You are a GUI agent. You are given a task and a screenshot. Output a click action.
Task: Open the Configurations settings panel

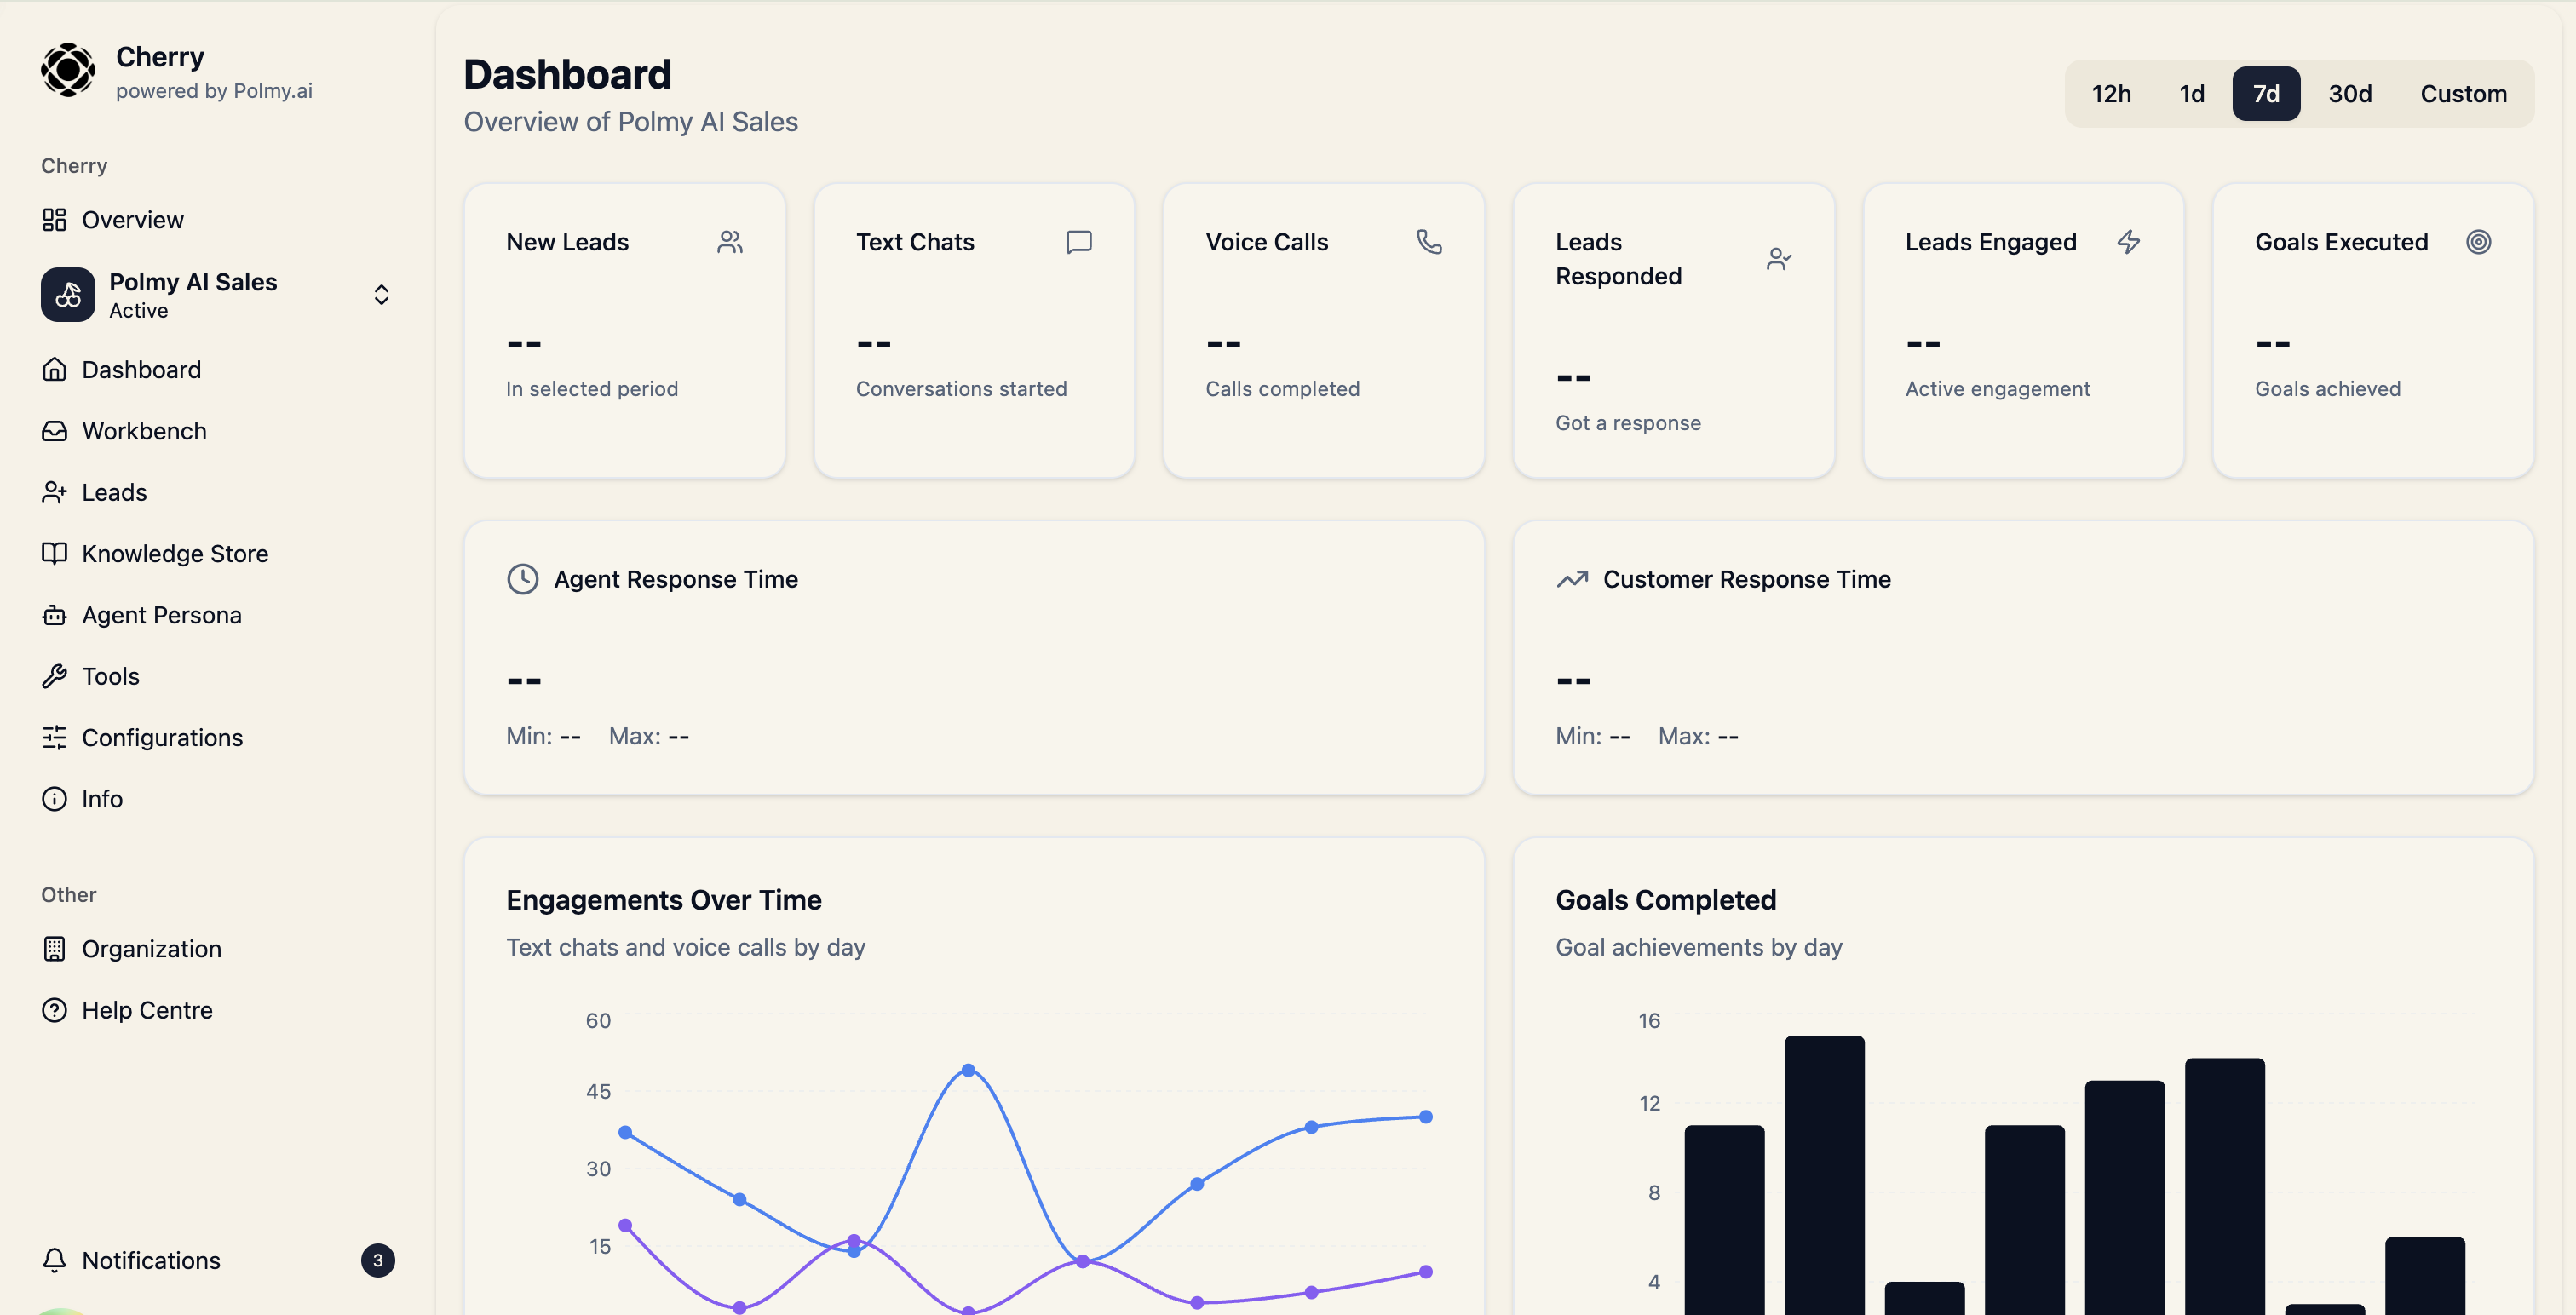tap(162, 737)
